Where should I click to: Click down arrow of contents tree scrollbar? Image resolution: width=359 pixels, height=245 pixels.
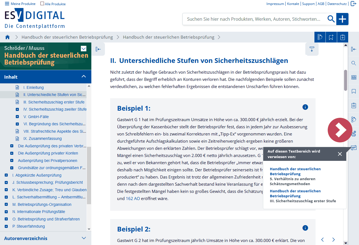click(x=89, y=229)
